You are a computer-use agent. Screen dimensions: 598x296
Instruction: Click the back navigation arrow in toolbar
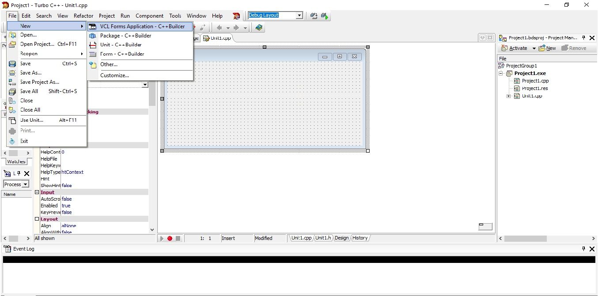coord(219,27)
